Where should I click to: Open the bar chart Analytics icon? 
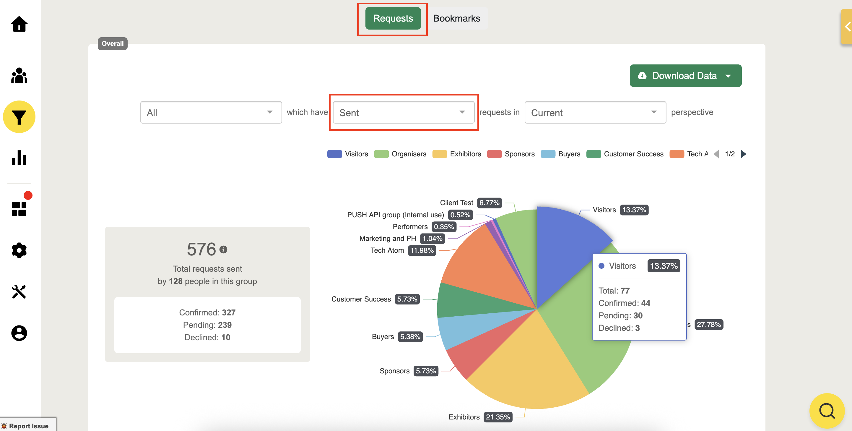pyautogui.click(x=19, y=158)
